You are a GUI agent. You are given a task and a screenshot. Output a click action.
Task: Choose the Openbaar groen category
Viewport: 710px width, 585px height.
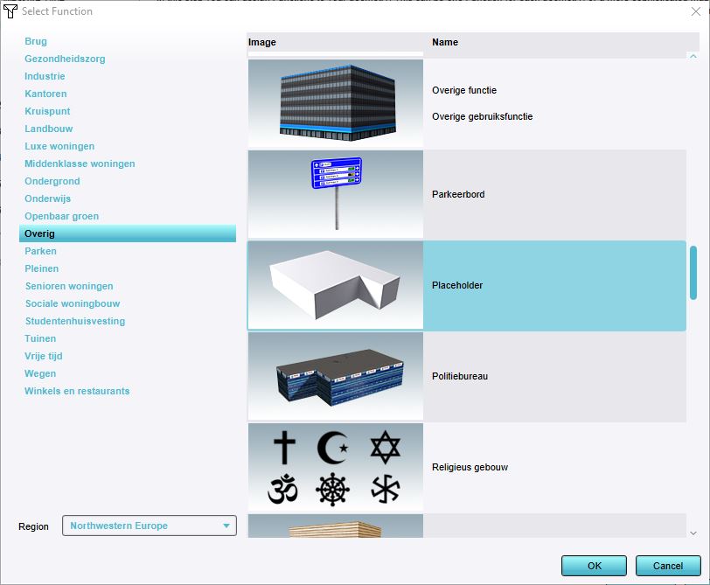click(61, 216)
